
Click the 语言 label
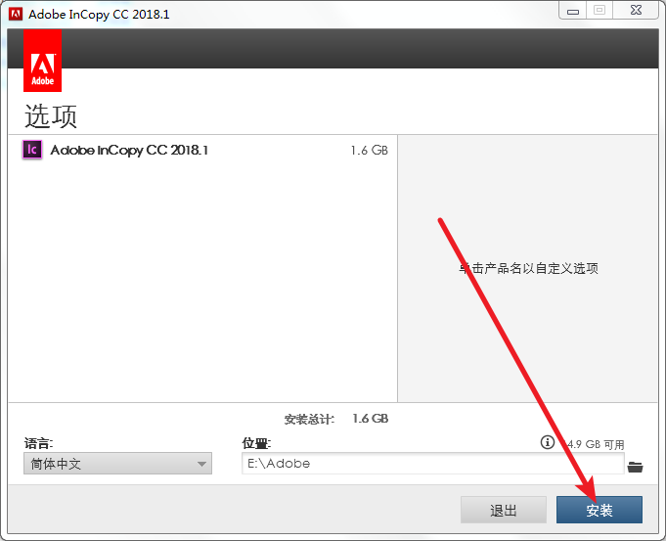(x=38, y=443)
